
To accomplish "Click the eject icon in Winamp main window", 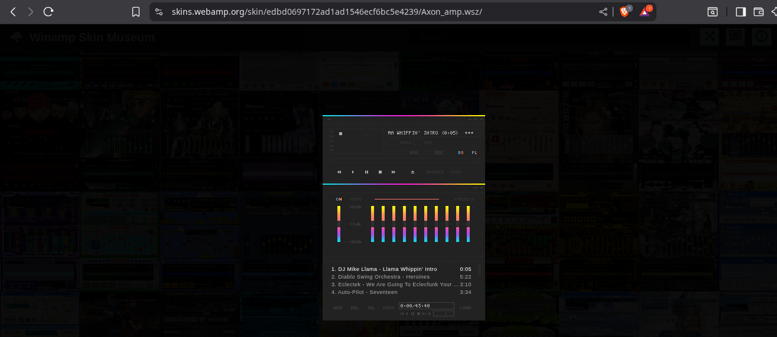I will pos(412,172).
